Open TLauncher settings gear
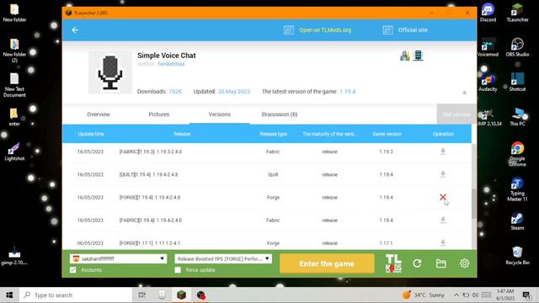Screen dimensions: 539x303 tap(464, 263)
